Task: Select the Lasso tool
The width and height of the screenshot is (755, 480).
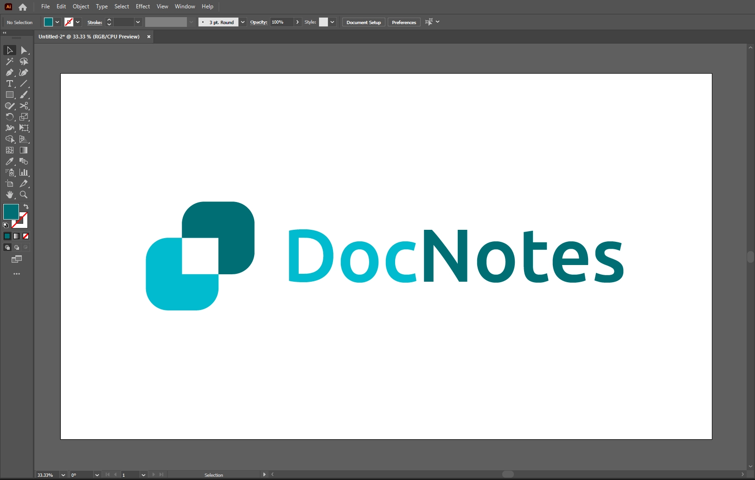Action: coord(24,61)
